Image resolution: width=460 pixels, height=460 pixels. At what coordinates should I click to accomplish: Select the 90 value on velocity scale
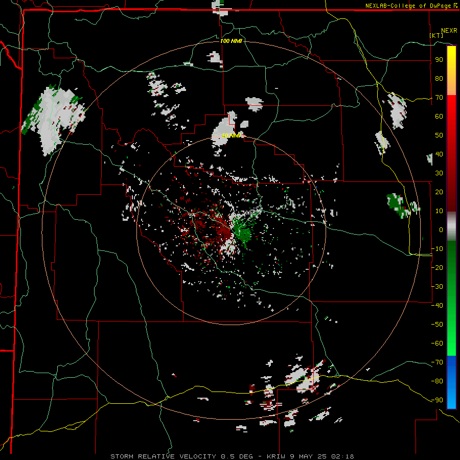tap(439, 60)
